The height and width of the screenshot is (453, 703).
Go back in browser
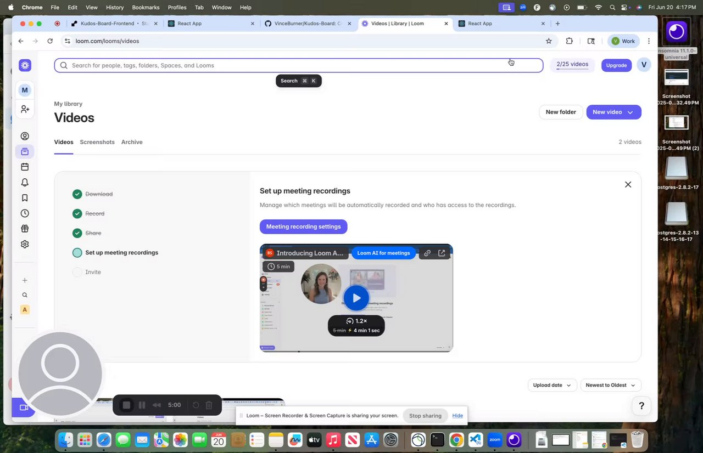click(21, 41)
